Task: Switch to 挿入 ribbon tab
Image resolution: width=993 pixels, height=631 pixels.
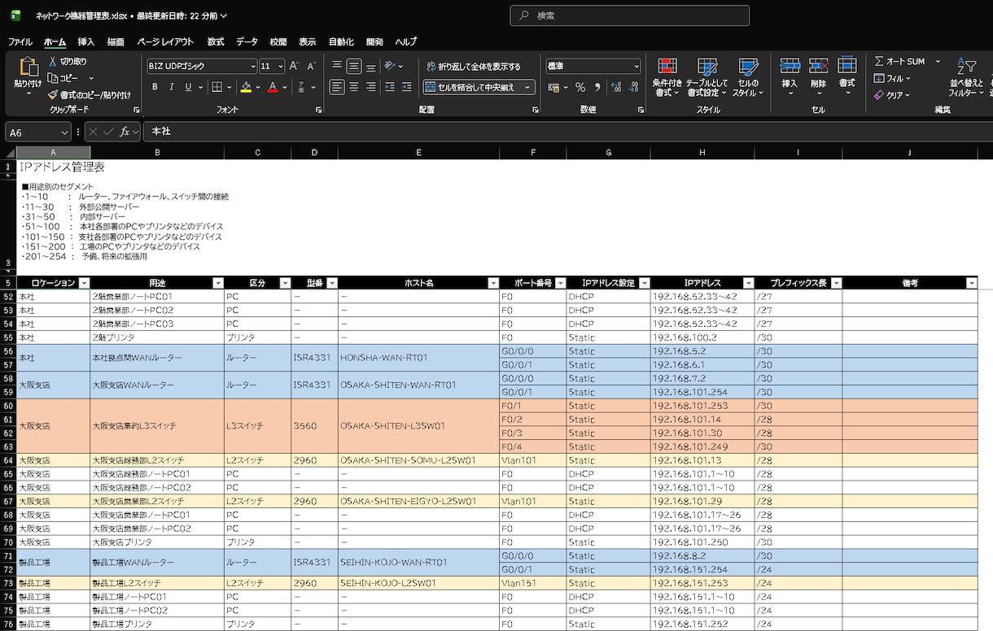Action: (x=86, y=41)
